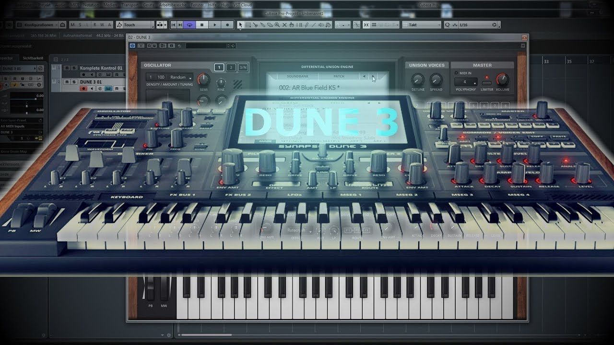Open the Takt snap type dropdown
This screenshot has width=614, height=345.
tap(422, 24)
